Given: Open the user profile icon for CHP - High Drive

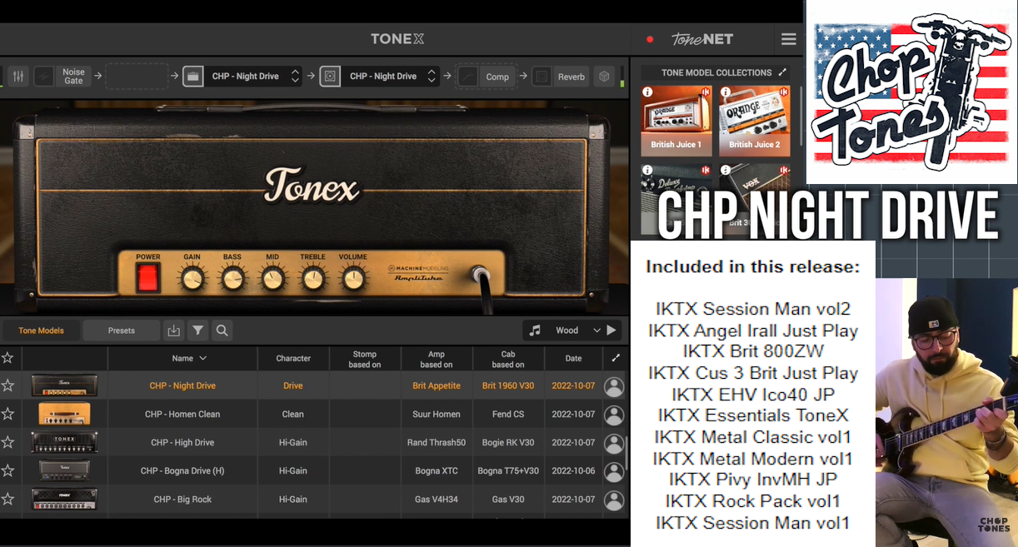Looking at the screenshot, I should click(x=614, y=443).
